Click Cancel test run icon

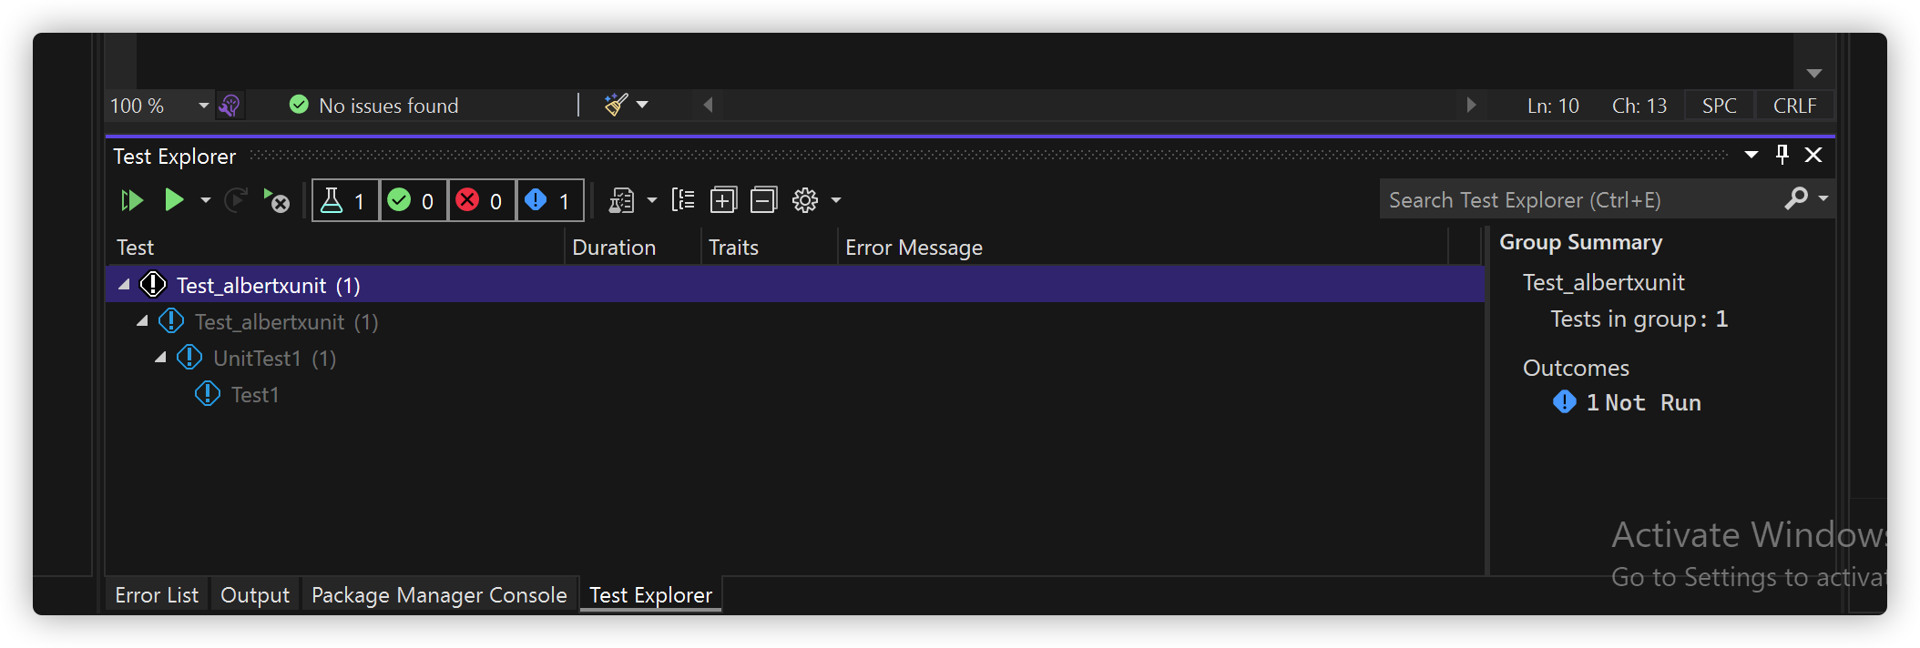[276, 200]
